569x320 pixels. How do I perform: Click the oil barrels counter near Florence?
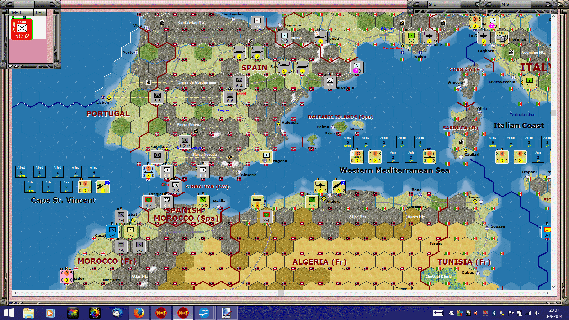[x=502, y=38]
